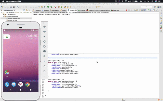Open the Gmail app in the dock
Screen dimensions: 163x101
[20, 84]
